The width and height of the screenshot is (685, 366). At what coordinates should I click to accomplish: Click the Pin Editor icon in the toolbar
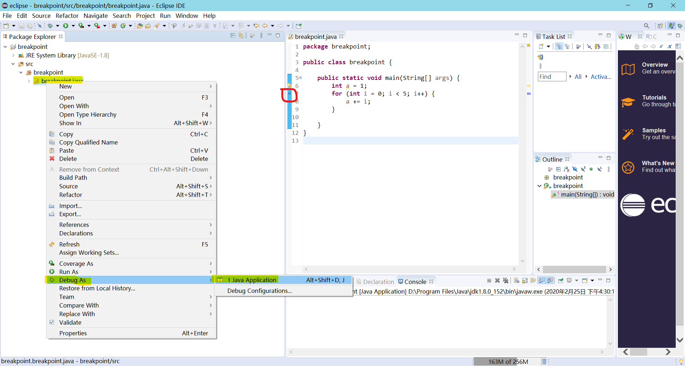tap(299, 26)
